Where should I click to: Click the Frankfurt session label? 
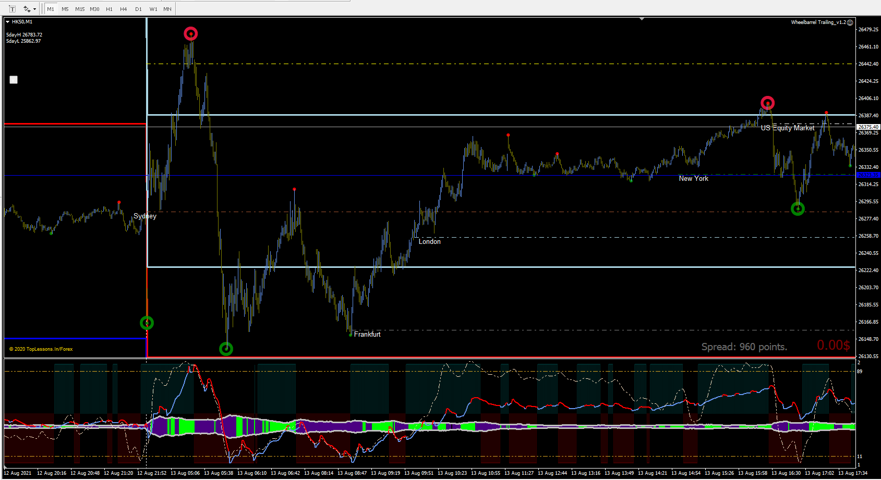tap(367, 334)
